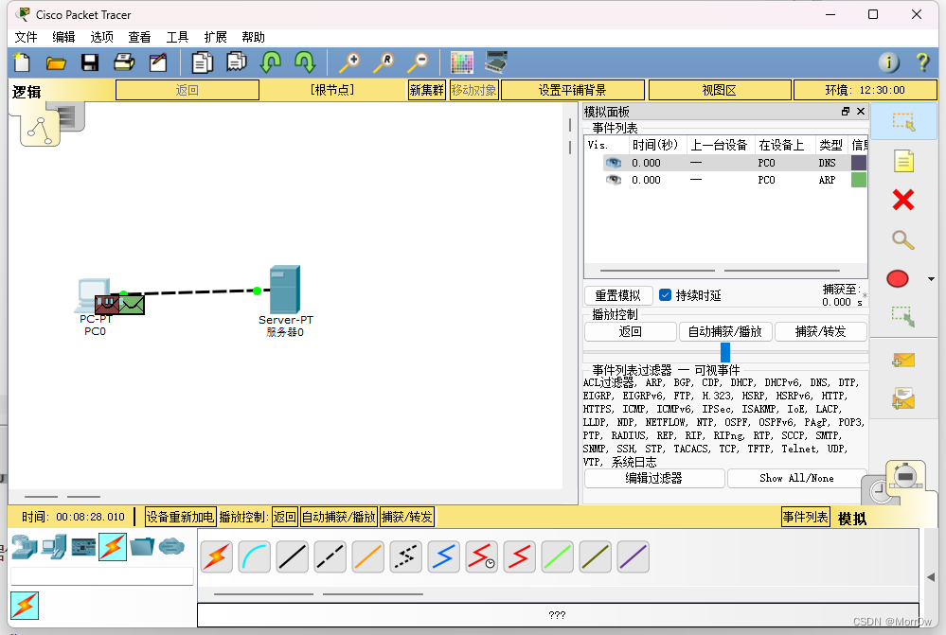The width and height of the screenshot is (946, 635).
Task: Select the end devices category icon
Action: pos(54,547)
